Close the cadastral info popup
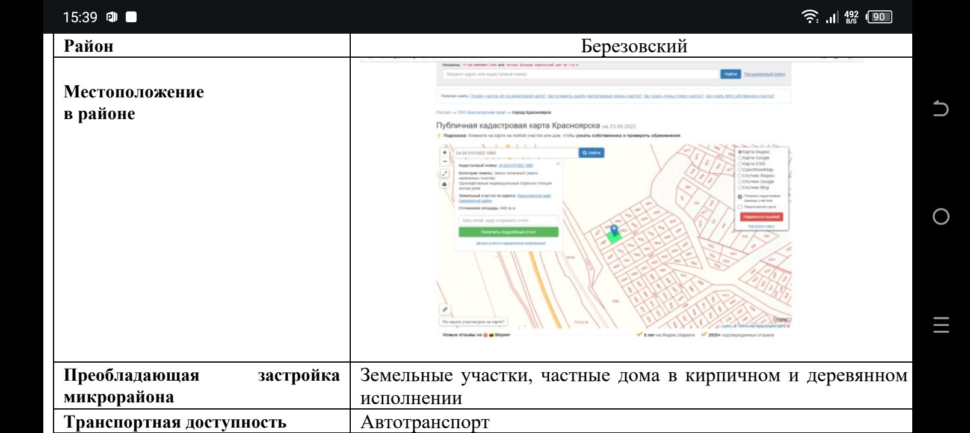 (x=558, y=164)
